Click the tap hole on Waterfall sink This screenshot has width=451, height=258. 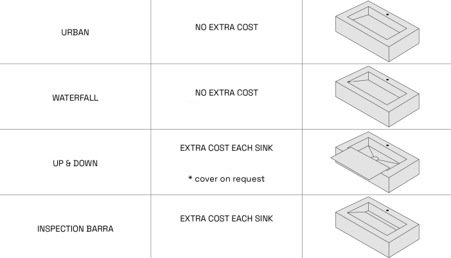[x=388, y=80]
